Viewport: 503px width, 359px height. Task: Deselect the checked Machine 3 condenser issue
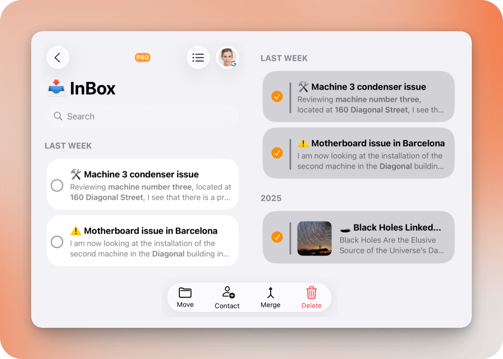tap(277, 96)
